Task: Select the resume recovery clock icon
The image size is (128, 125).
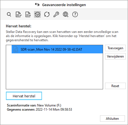Action: pos(37,14)
